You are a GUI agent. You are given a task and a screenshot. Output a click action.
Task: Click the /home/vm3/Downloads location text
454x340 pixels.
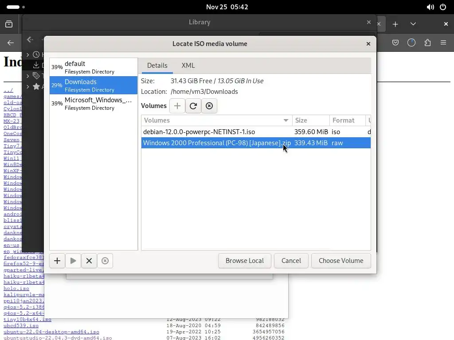pos(204,92)
